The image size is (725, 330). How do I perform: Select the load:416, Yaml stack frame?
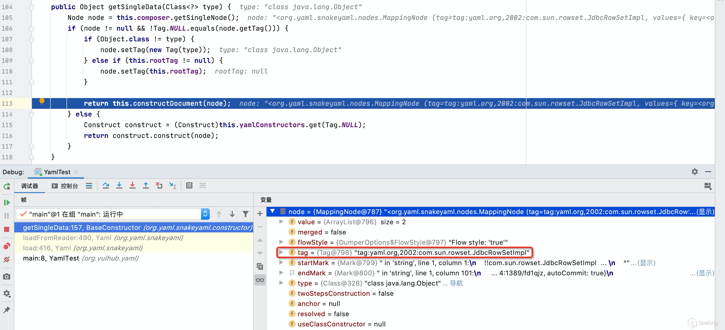(83, 248)
